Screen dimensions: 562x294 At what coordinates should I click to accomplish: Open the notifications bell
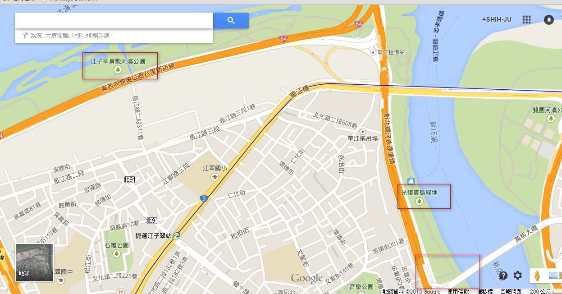[548, 19]
